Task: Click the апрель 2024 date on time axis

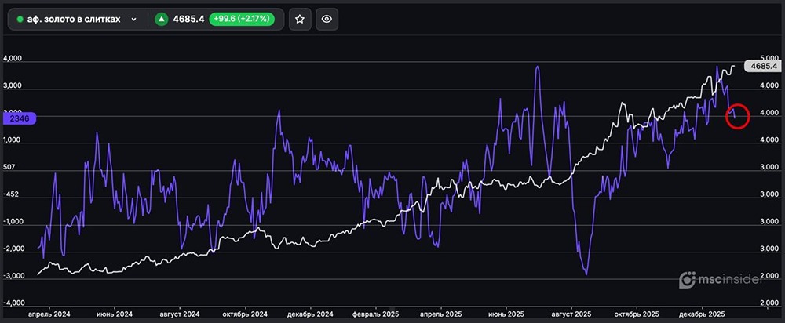Action: 49,314
